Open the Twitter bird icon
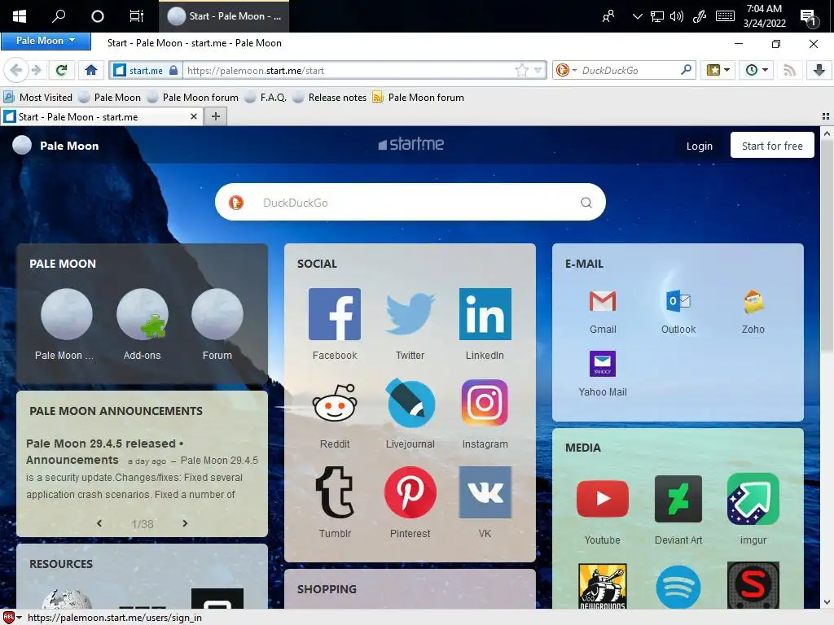834x625 pixels. coord(410,314)
